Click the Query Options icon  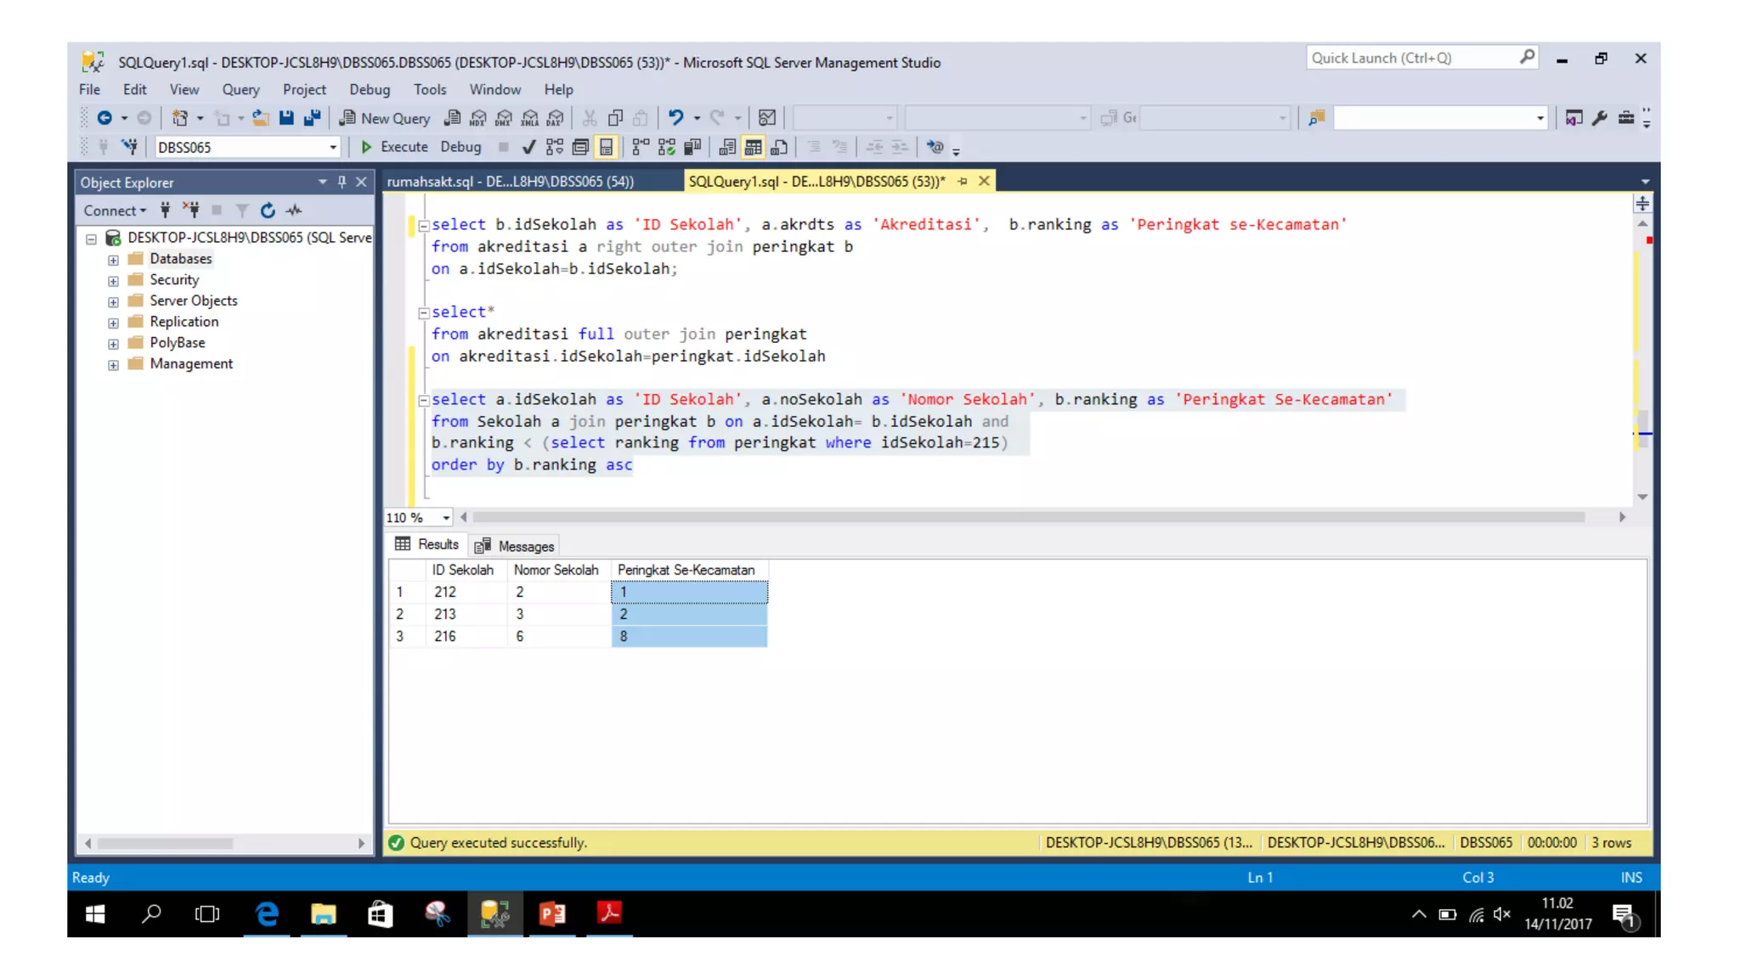pyautogui.click(x=580, y=147)
